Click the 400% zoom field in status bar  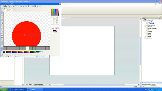click(32, 56)
